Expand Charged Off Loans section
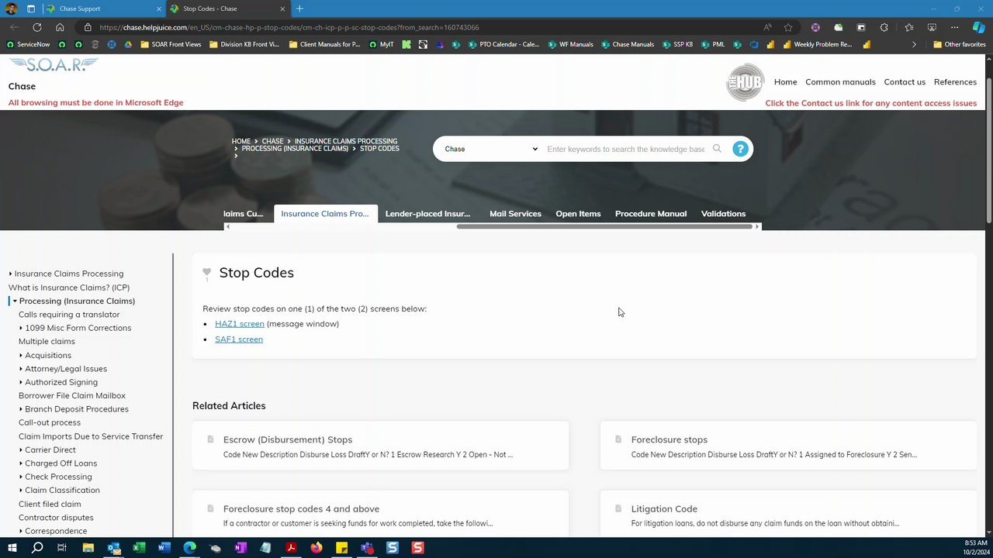Screen dimensions: 993x558 coord(21,463)
